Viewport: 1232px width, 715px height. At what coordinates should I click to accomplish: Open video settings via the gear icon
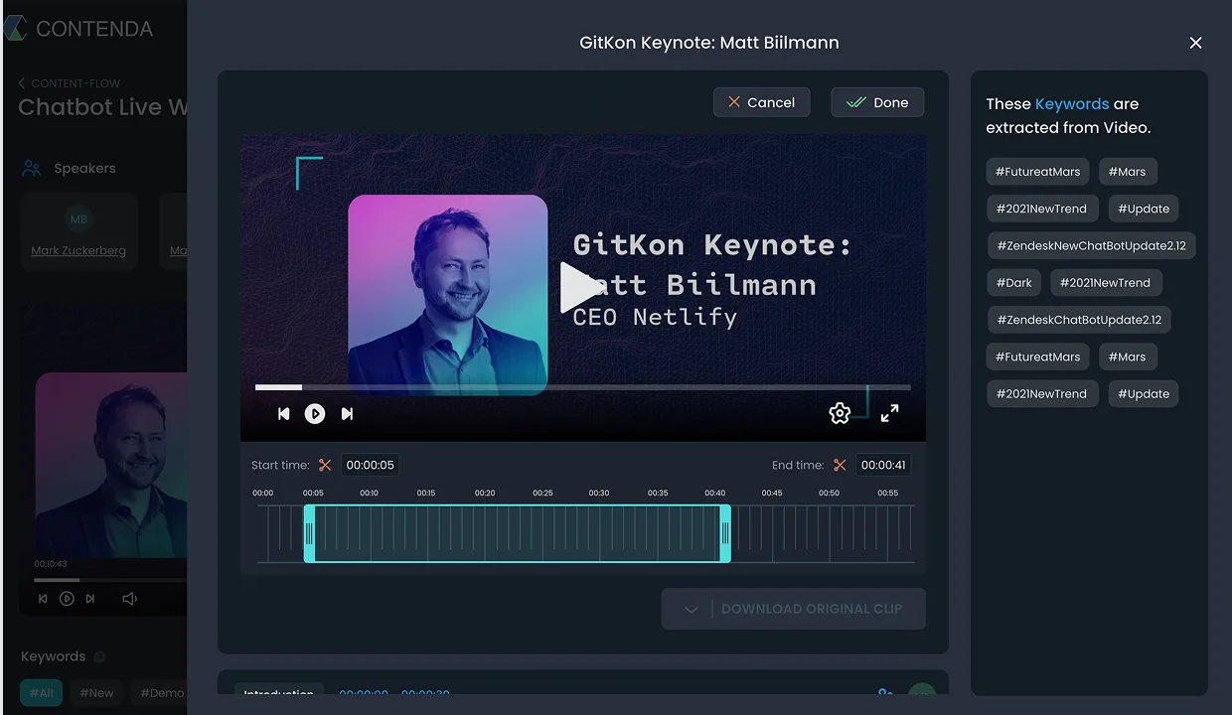point(840,414)
